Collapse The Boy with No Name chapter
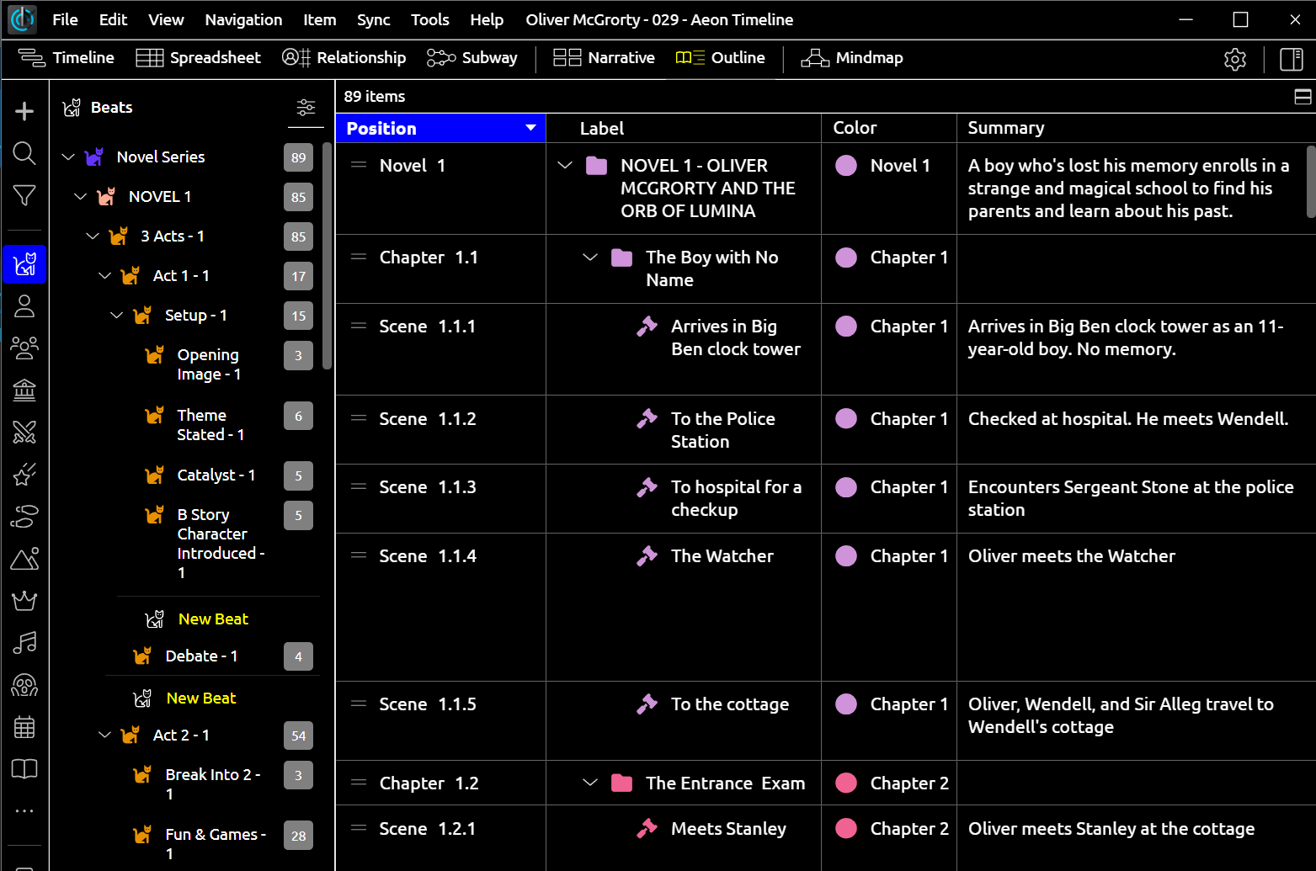The height and width of the screenshot is (871, 1316). 590,258
